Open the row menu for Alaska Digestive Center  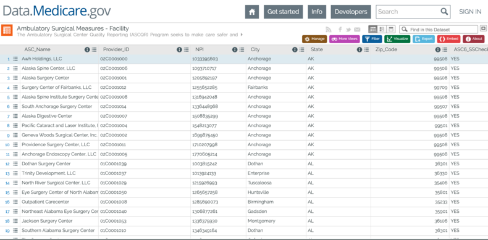click(15, 116)
